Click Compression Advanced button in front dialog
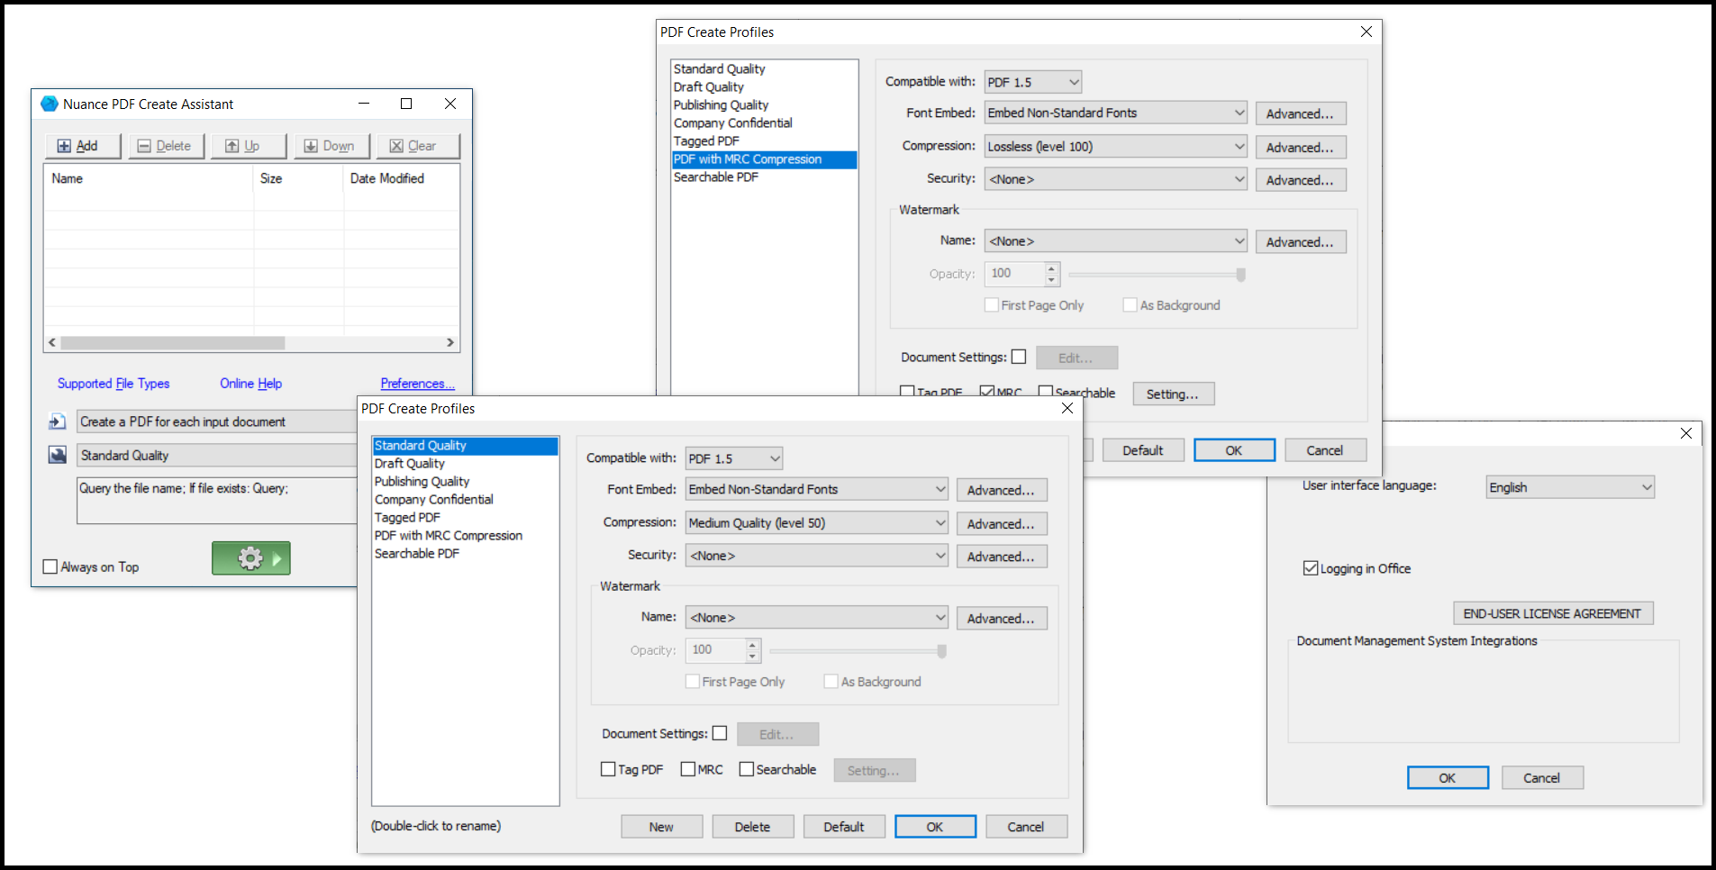 1001,523
